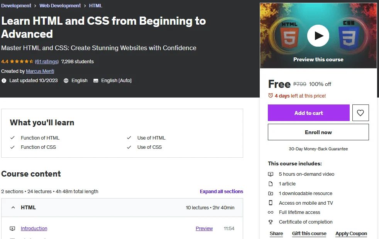Open instructor Marcus Menti's profile

point(40,71)
